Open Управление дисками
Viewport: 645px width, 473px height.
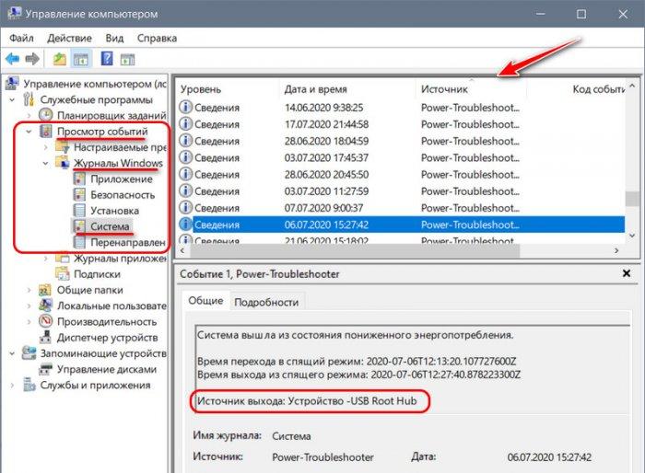pos(107,369)
